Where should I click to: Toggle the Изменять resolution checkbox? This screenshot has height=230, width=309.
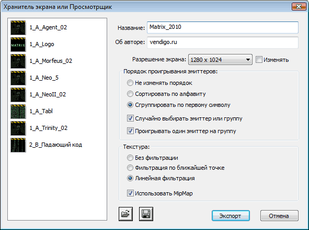coord(259,59)
